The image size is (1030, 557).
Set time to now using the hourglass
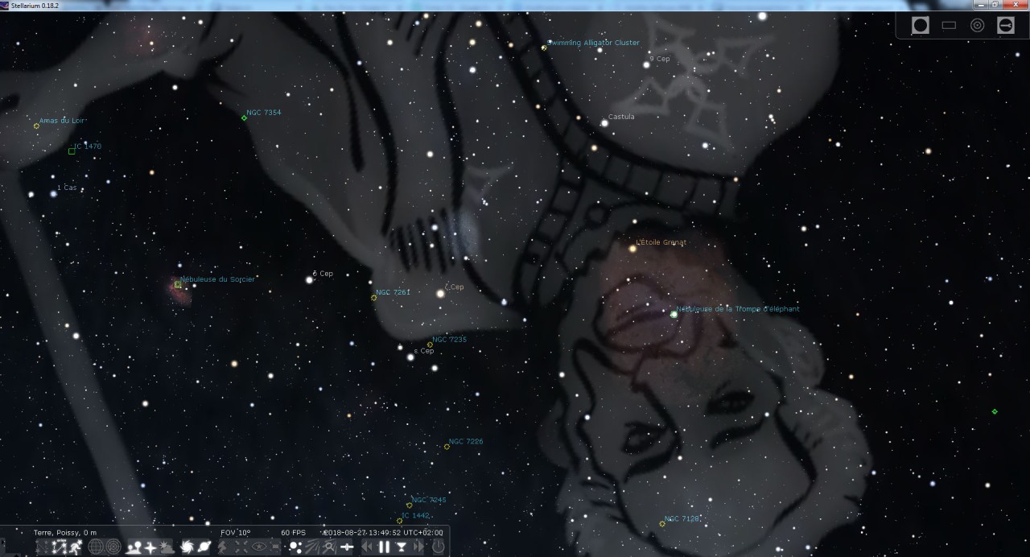[401, 547]
